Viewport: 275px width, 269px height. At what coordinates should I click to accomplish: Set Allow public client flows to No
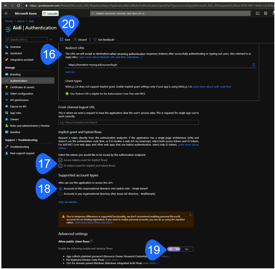187,249
